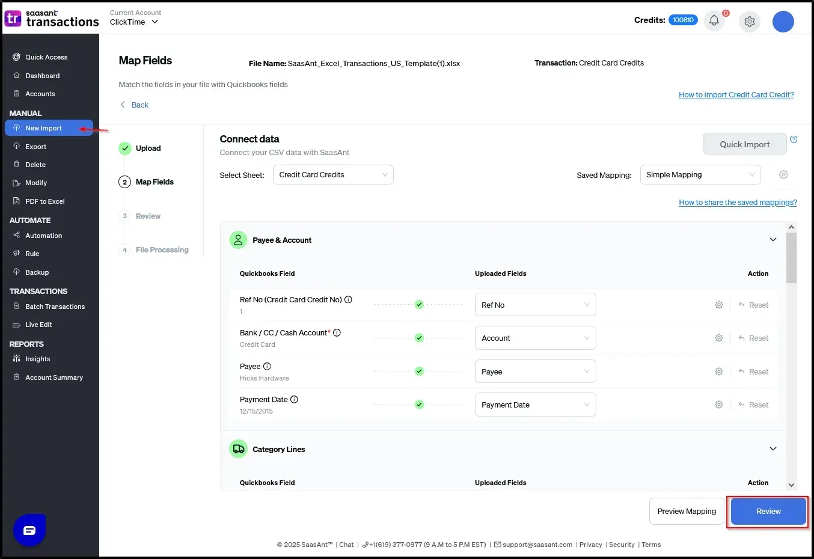Collapse the Payee & Account section
This screenshot has width=814, height=559.
coord(773,240)
